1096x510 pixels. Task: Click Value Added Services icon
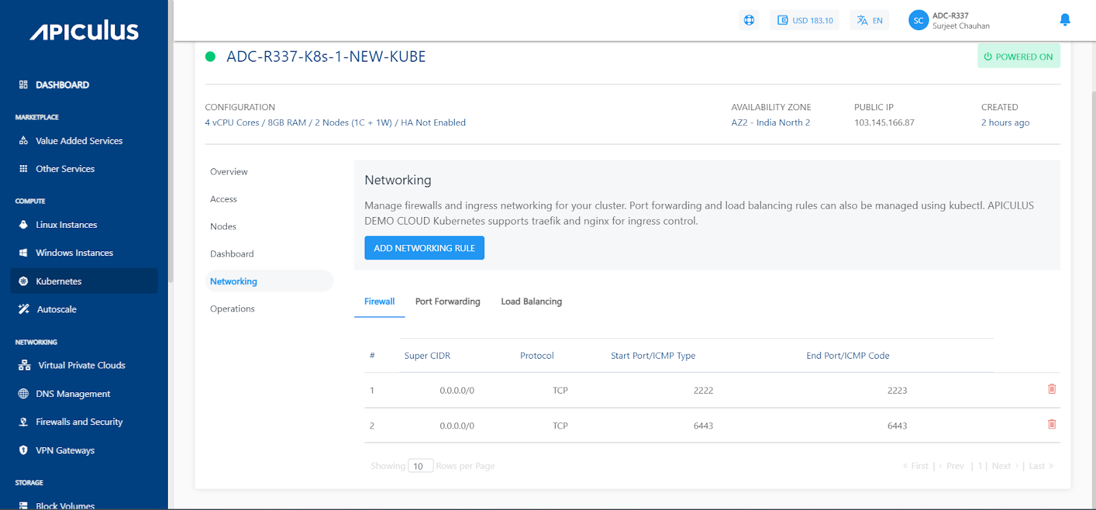point(23,140)
